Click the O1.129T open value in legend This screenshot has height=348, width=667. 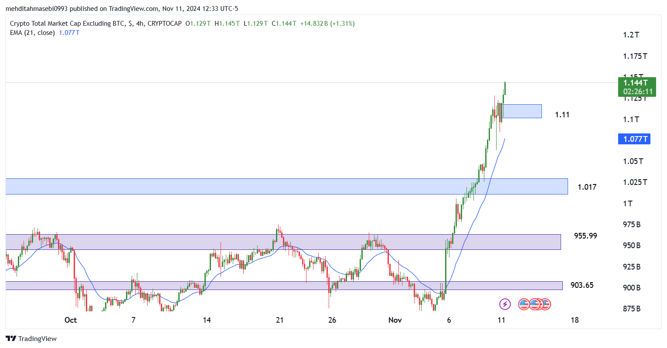coord(198,24)
